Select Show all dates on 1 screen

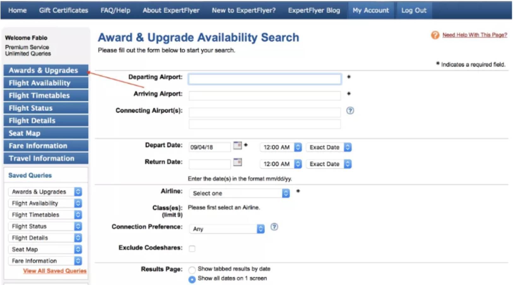192,280
